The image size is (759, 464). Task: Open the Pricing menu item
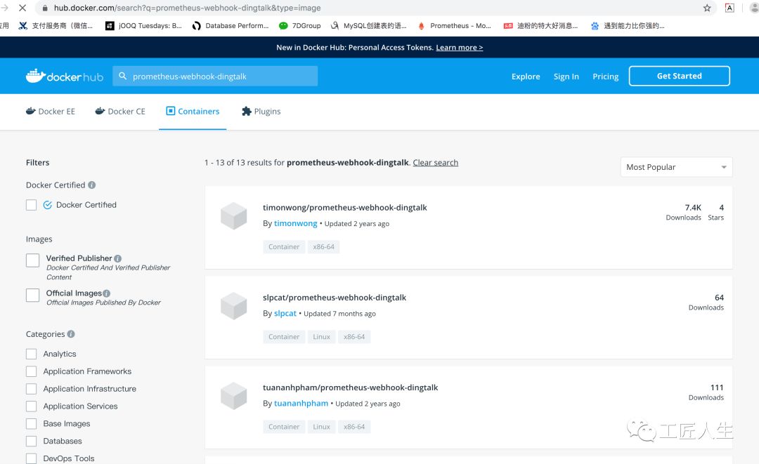605,76
